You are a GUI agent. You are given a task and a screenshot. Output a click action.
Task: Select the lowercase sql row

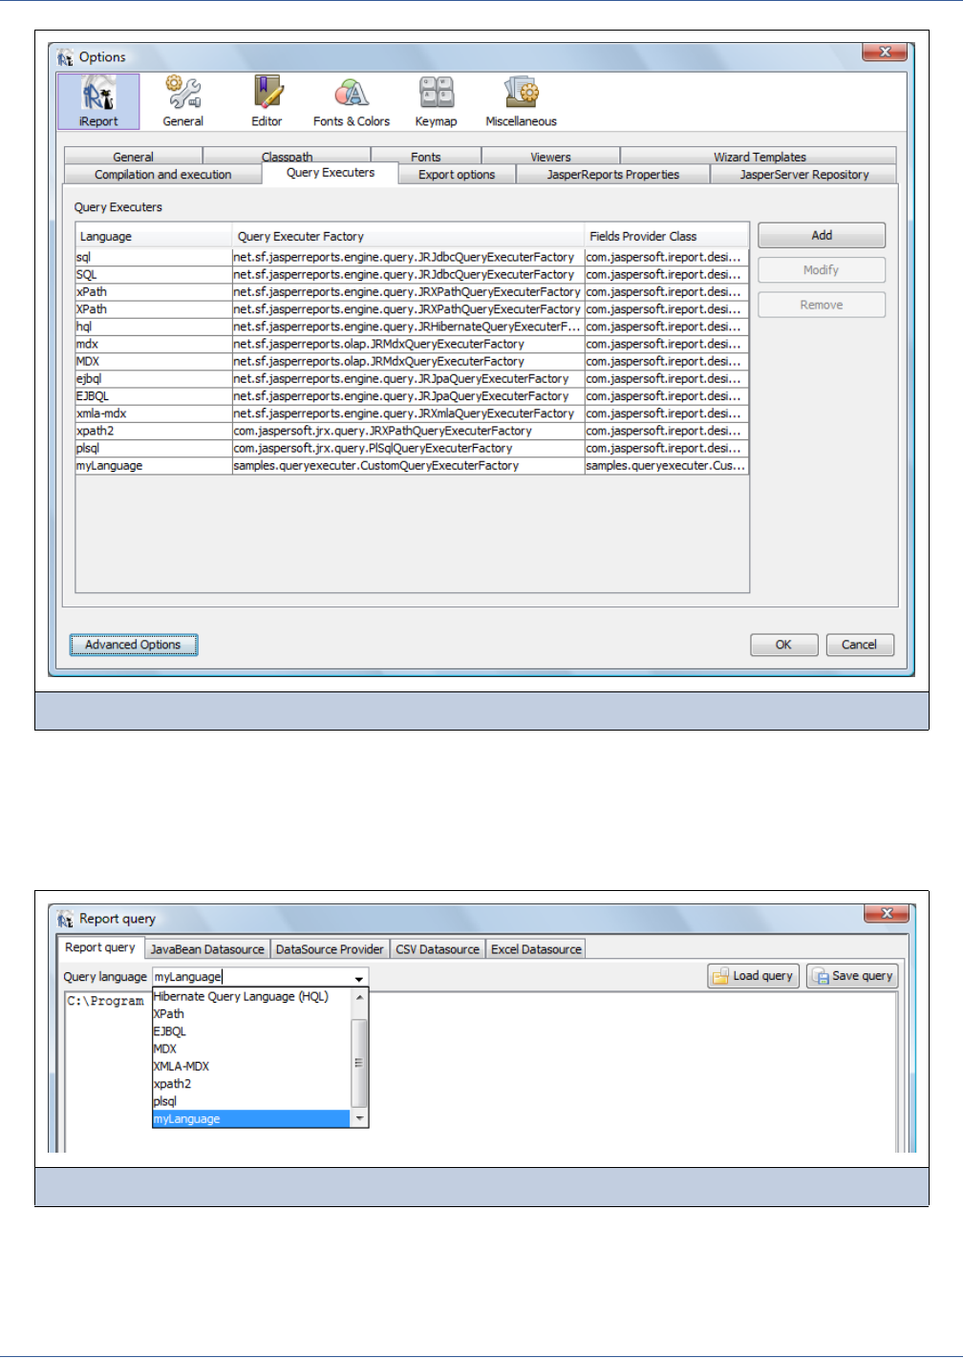pyautogui.click(x=412, y=257)
